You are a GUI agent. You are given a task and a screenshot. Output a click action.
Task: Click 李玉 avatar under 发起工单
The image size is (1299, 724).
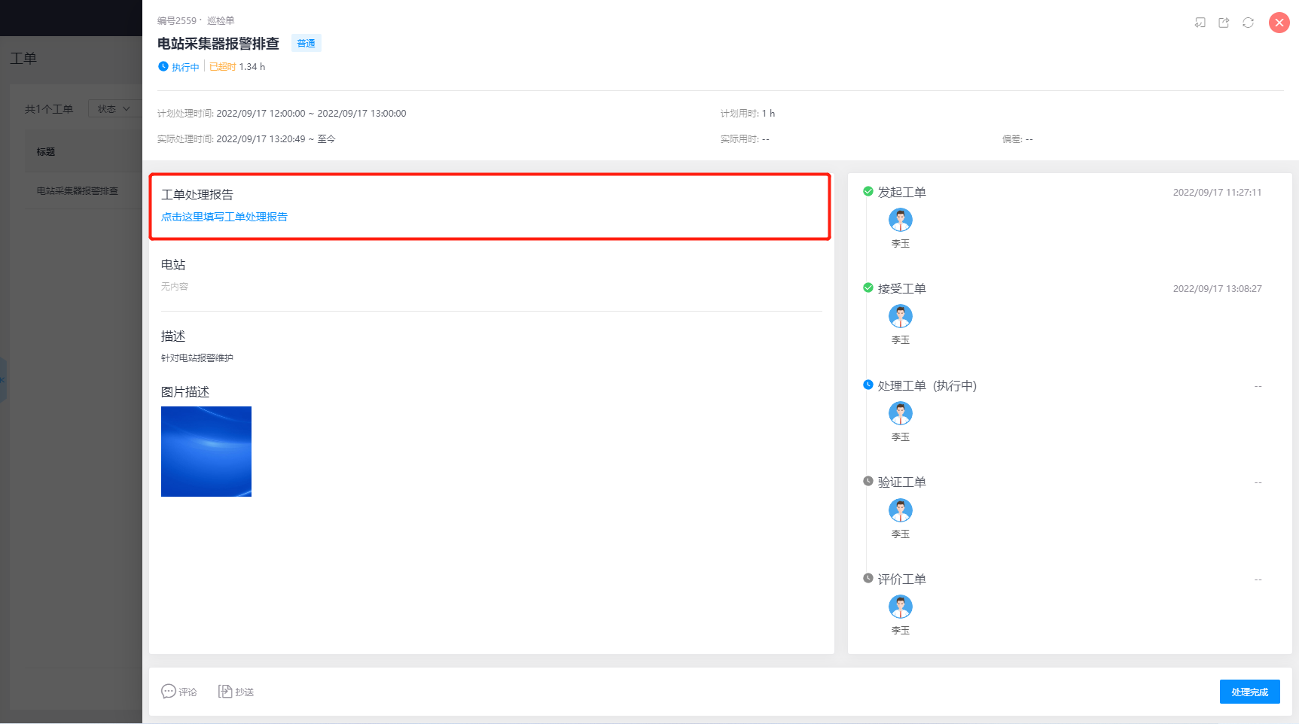pyautogui.click(x=900, y=220)
